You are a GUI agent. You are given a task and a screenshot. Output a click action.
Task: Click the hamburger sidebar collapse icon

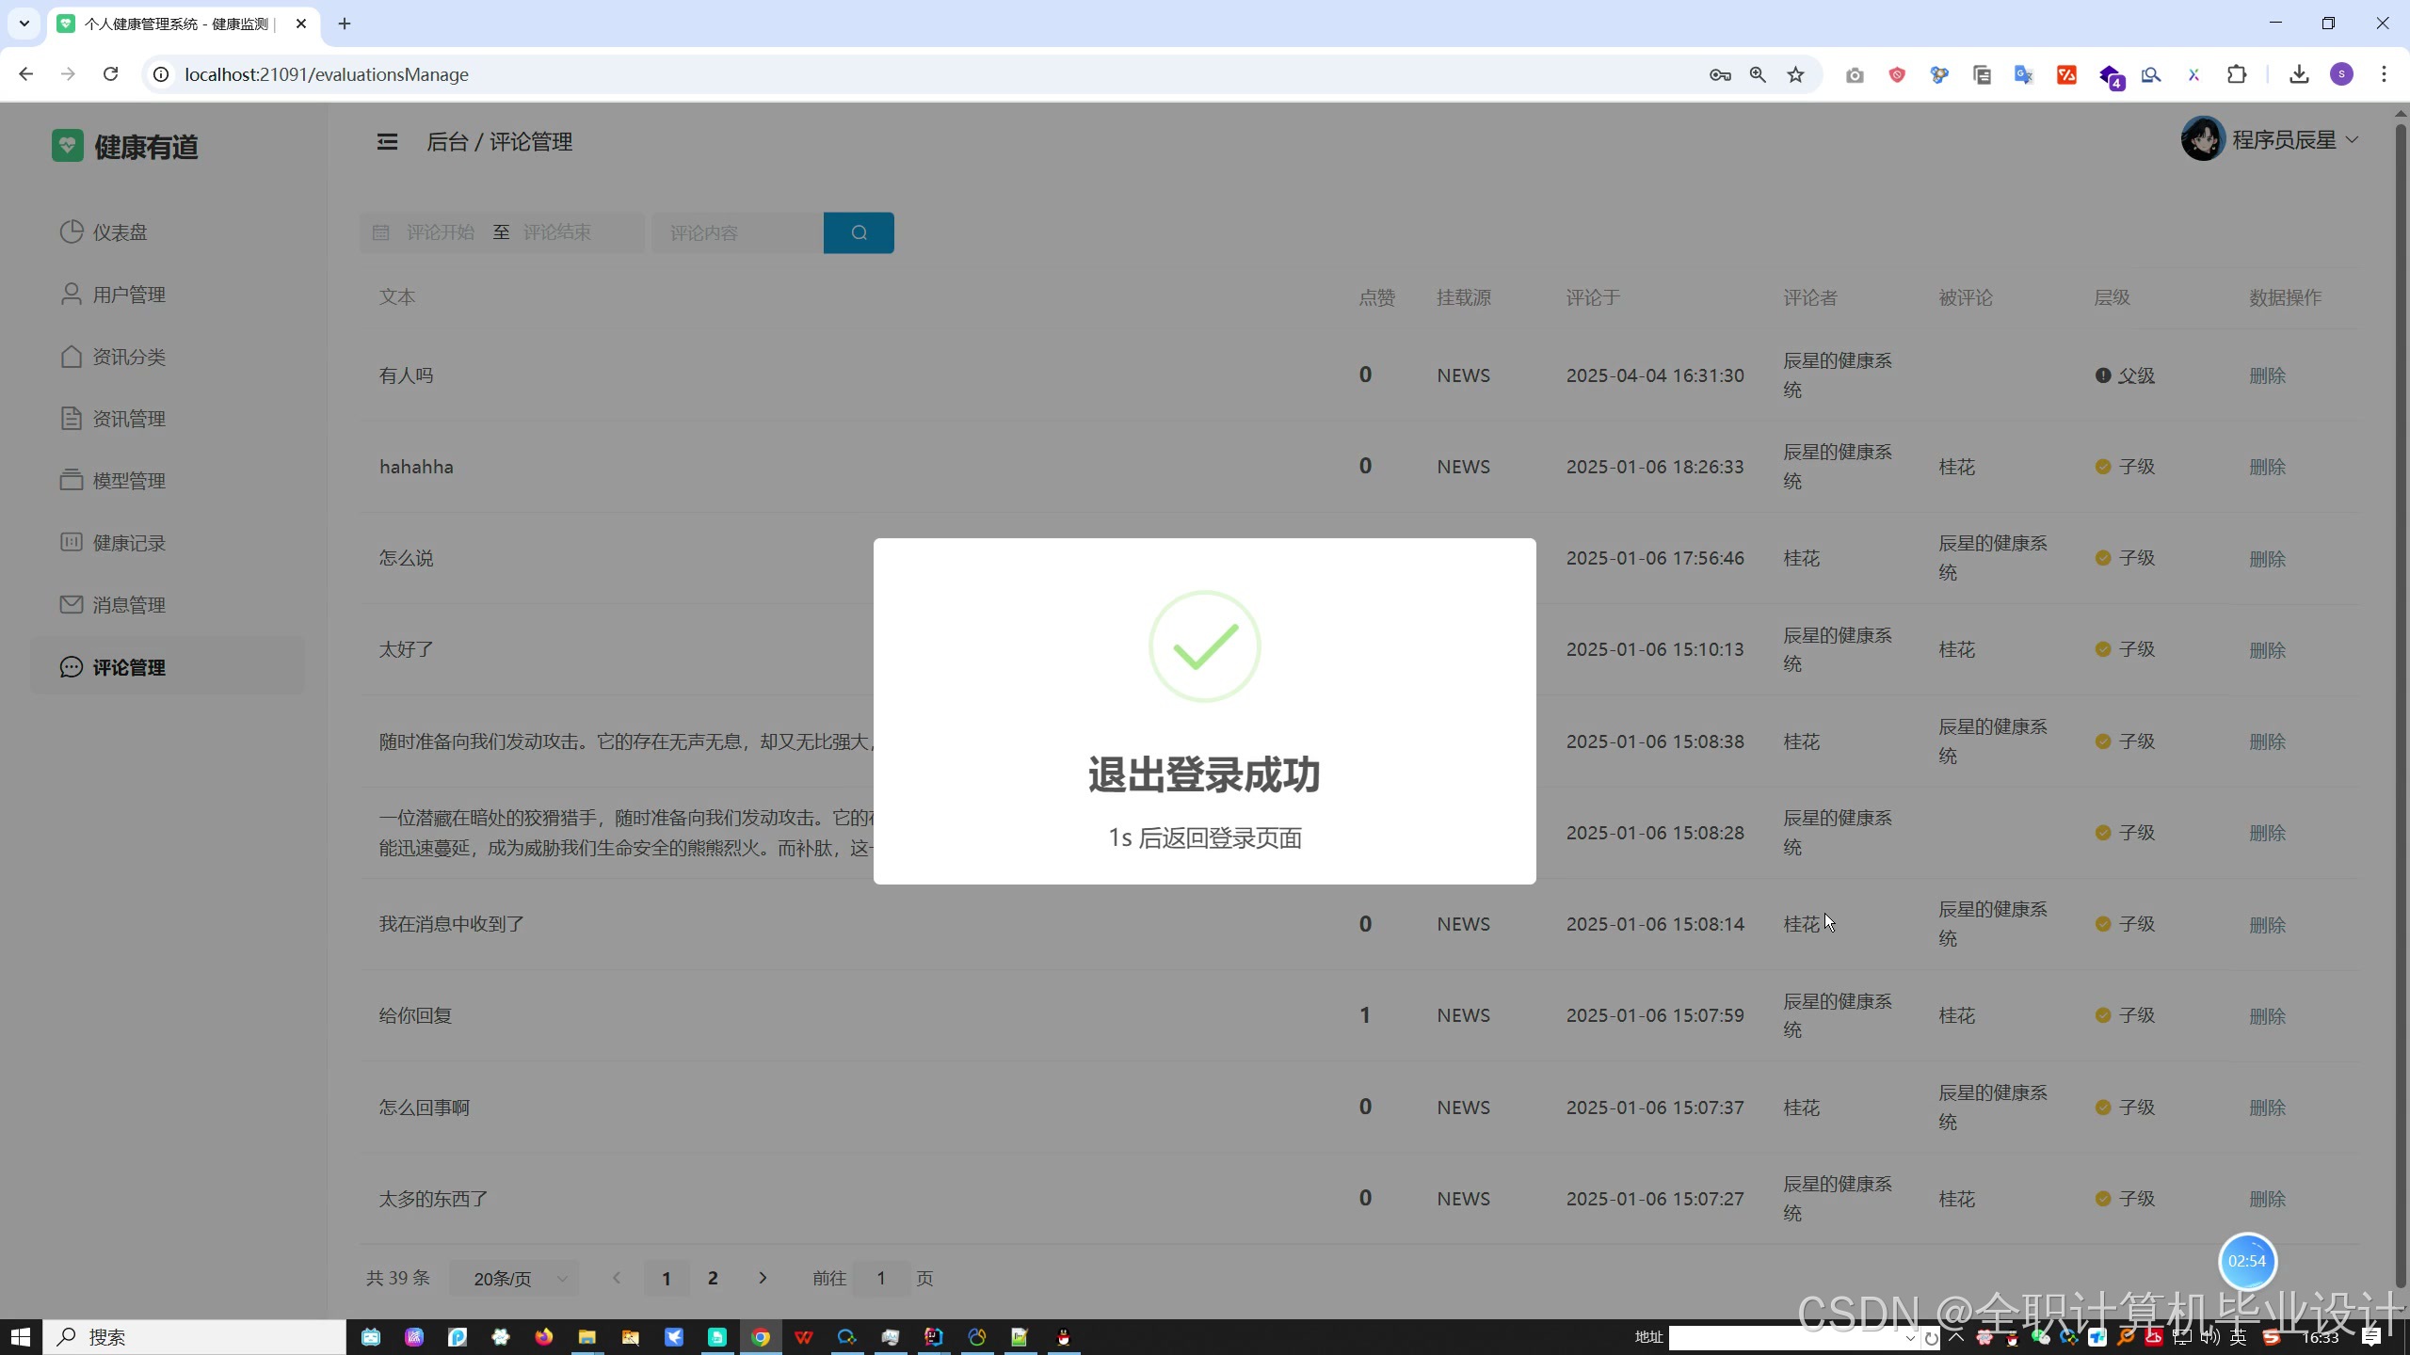coord(387,142)
